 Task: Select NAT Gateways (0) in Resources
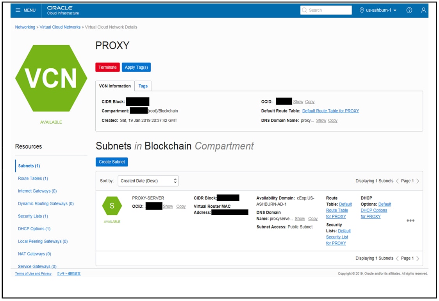[x=34, y=254]
